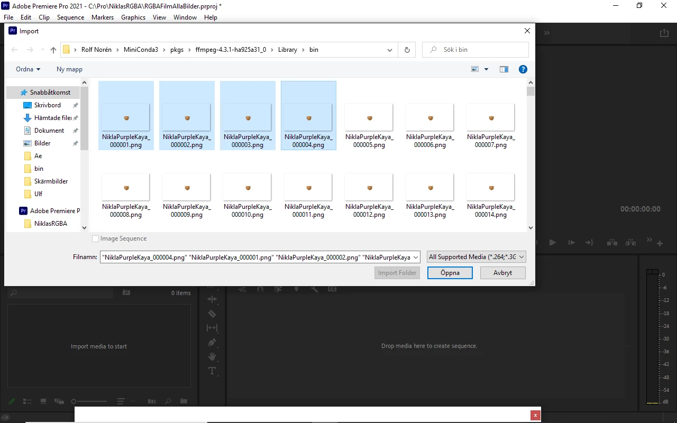This screenshot has height=423, width=677.
Task: Click the Sök i bin search field
Action: [x=475, y=50]
